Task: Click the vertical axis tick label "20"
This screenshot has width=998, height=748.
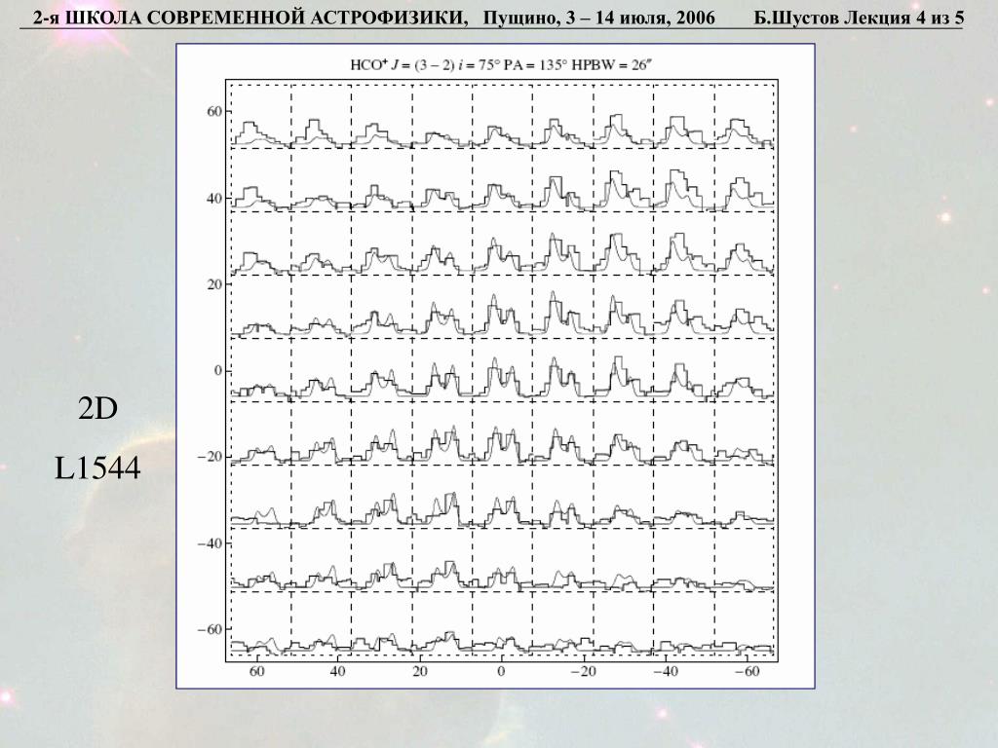Action: [214, 284]
